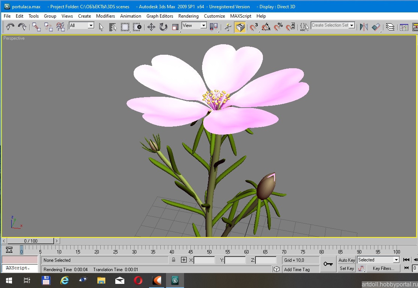418x288 pixels.
Task: Expand the Create Selection Set dropdown
Action: tap(352, 25)
